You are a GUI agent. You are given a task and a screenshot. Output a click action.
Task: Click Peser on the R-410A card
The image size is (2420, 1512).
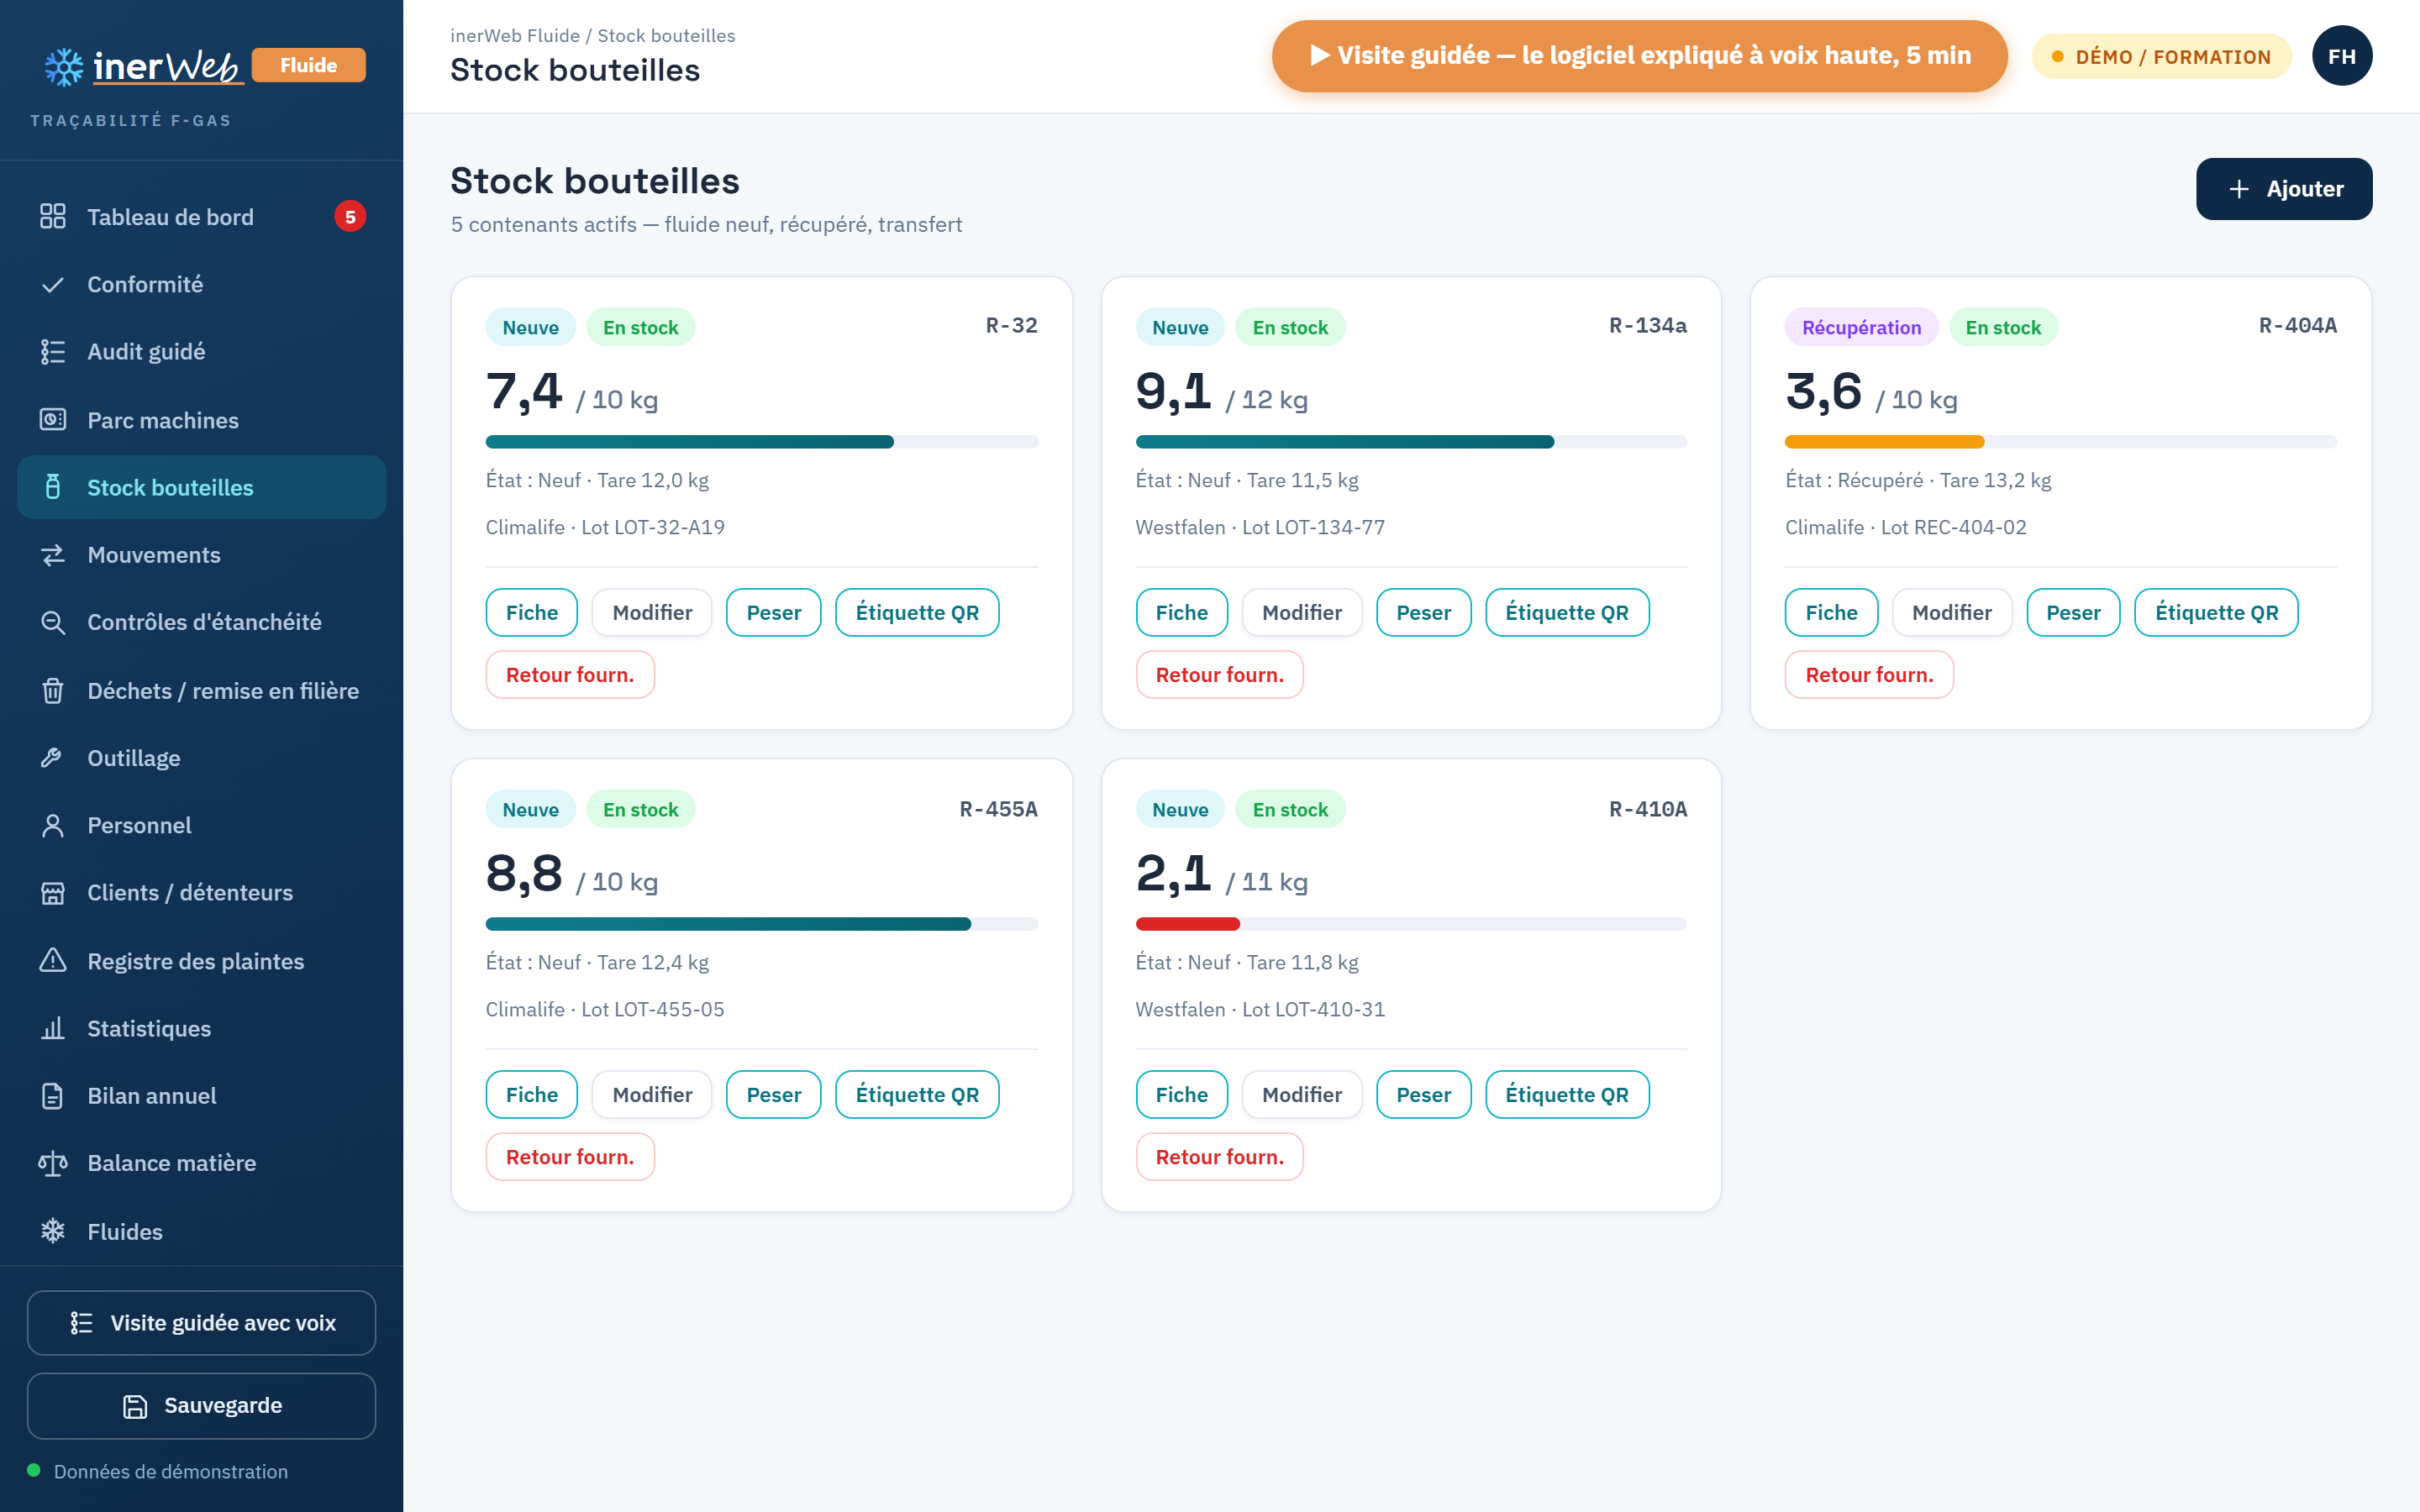[1423, 1094]
